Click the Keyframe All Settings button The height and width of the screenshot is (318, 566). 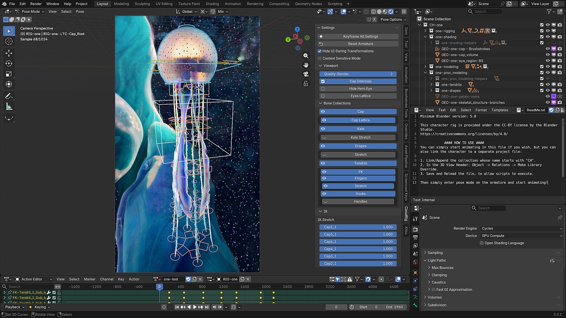click(x=357, y=37)
